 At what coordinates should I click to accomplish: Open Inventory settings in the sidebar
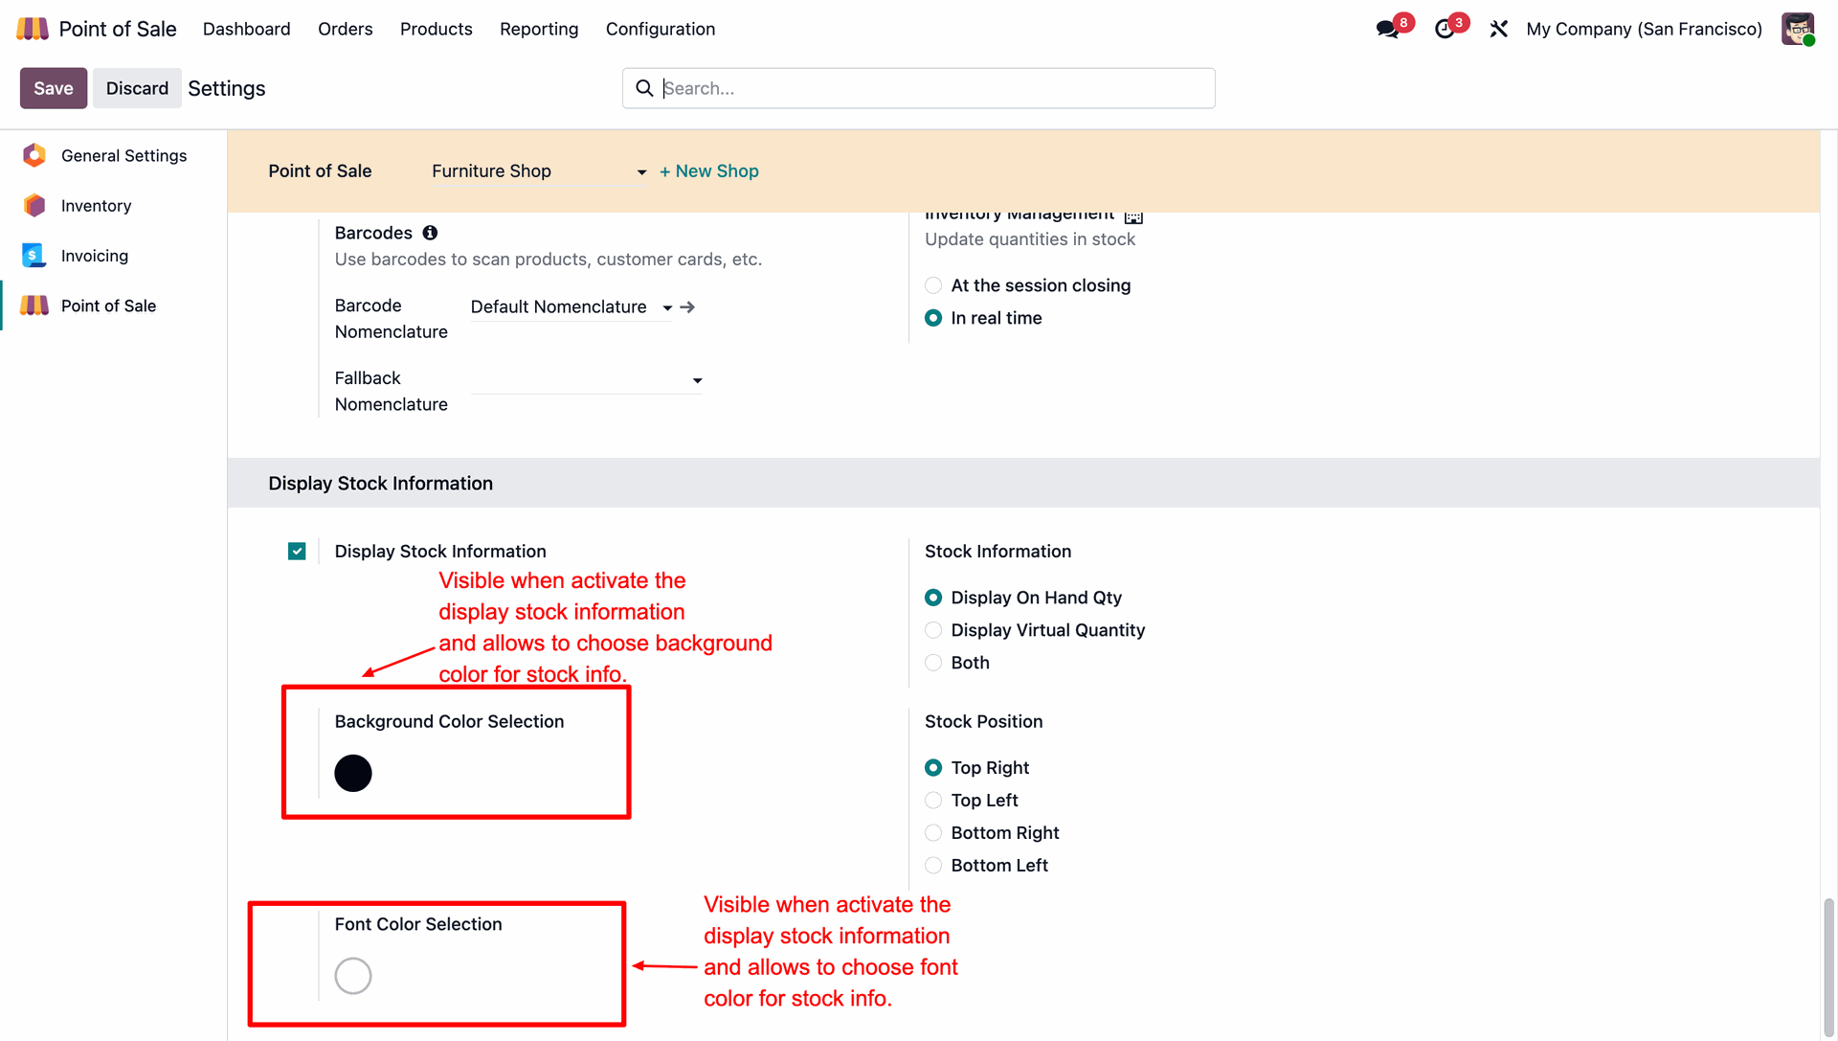pyautogui.click(x=96, y=206)
